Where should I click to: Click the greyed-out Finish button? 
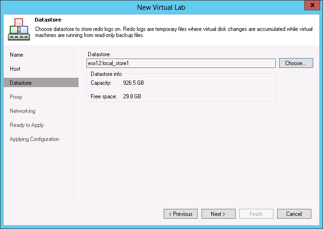(x=256, y=214)
